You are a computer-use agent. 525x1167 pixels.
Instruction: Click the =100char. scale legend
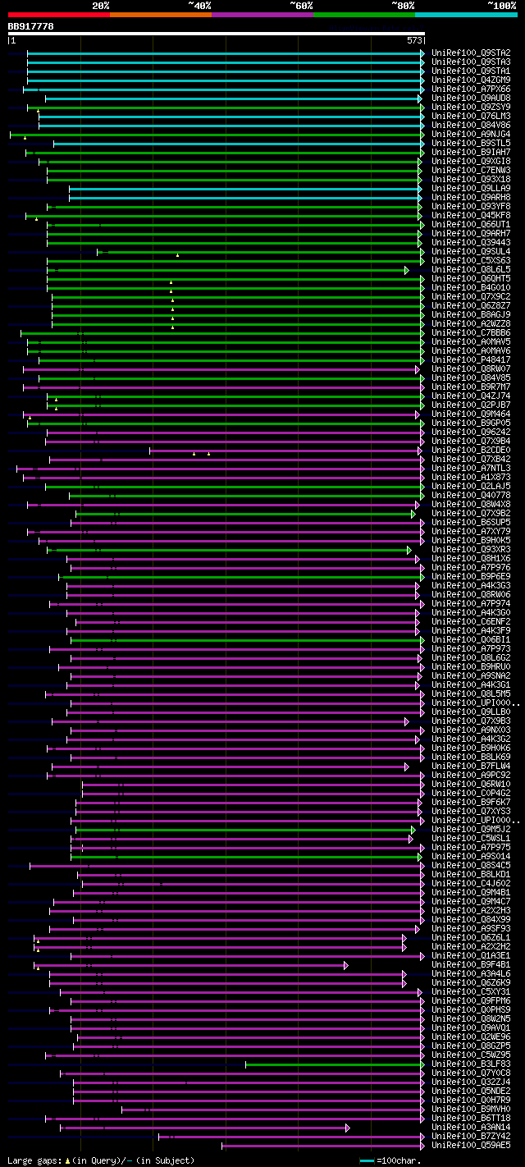pos(391,1161)
